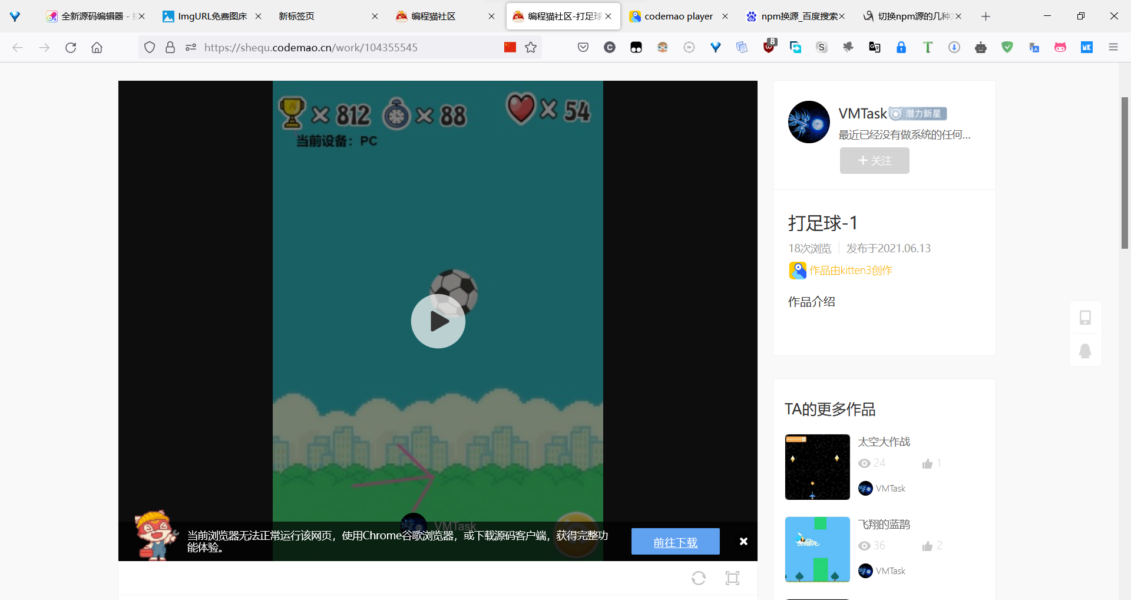1131x600 pixels.
Task: Open the 飞翔的蓝鹊 title link
Action: click(884, 525)
